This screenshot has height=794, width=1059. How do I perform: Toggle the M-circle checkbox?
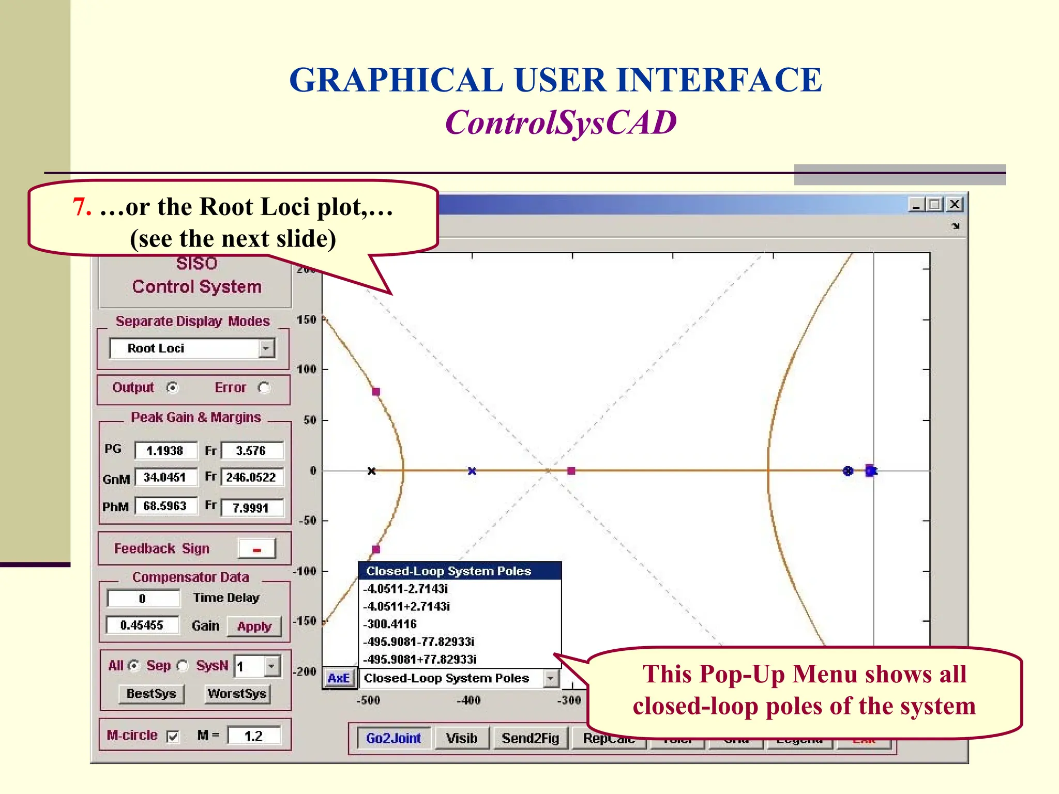pyautogui.click(x=173, y=736)
